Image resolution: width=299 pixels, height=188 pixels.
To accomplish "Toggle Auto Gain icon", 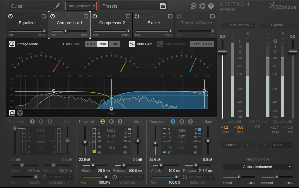I will pyautogui.click(x=132, y=44).
